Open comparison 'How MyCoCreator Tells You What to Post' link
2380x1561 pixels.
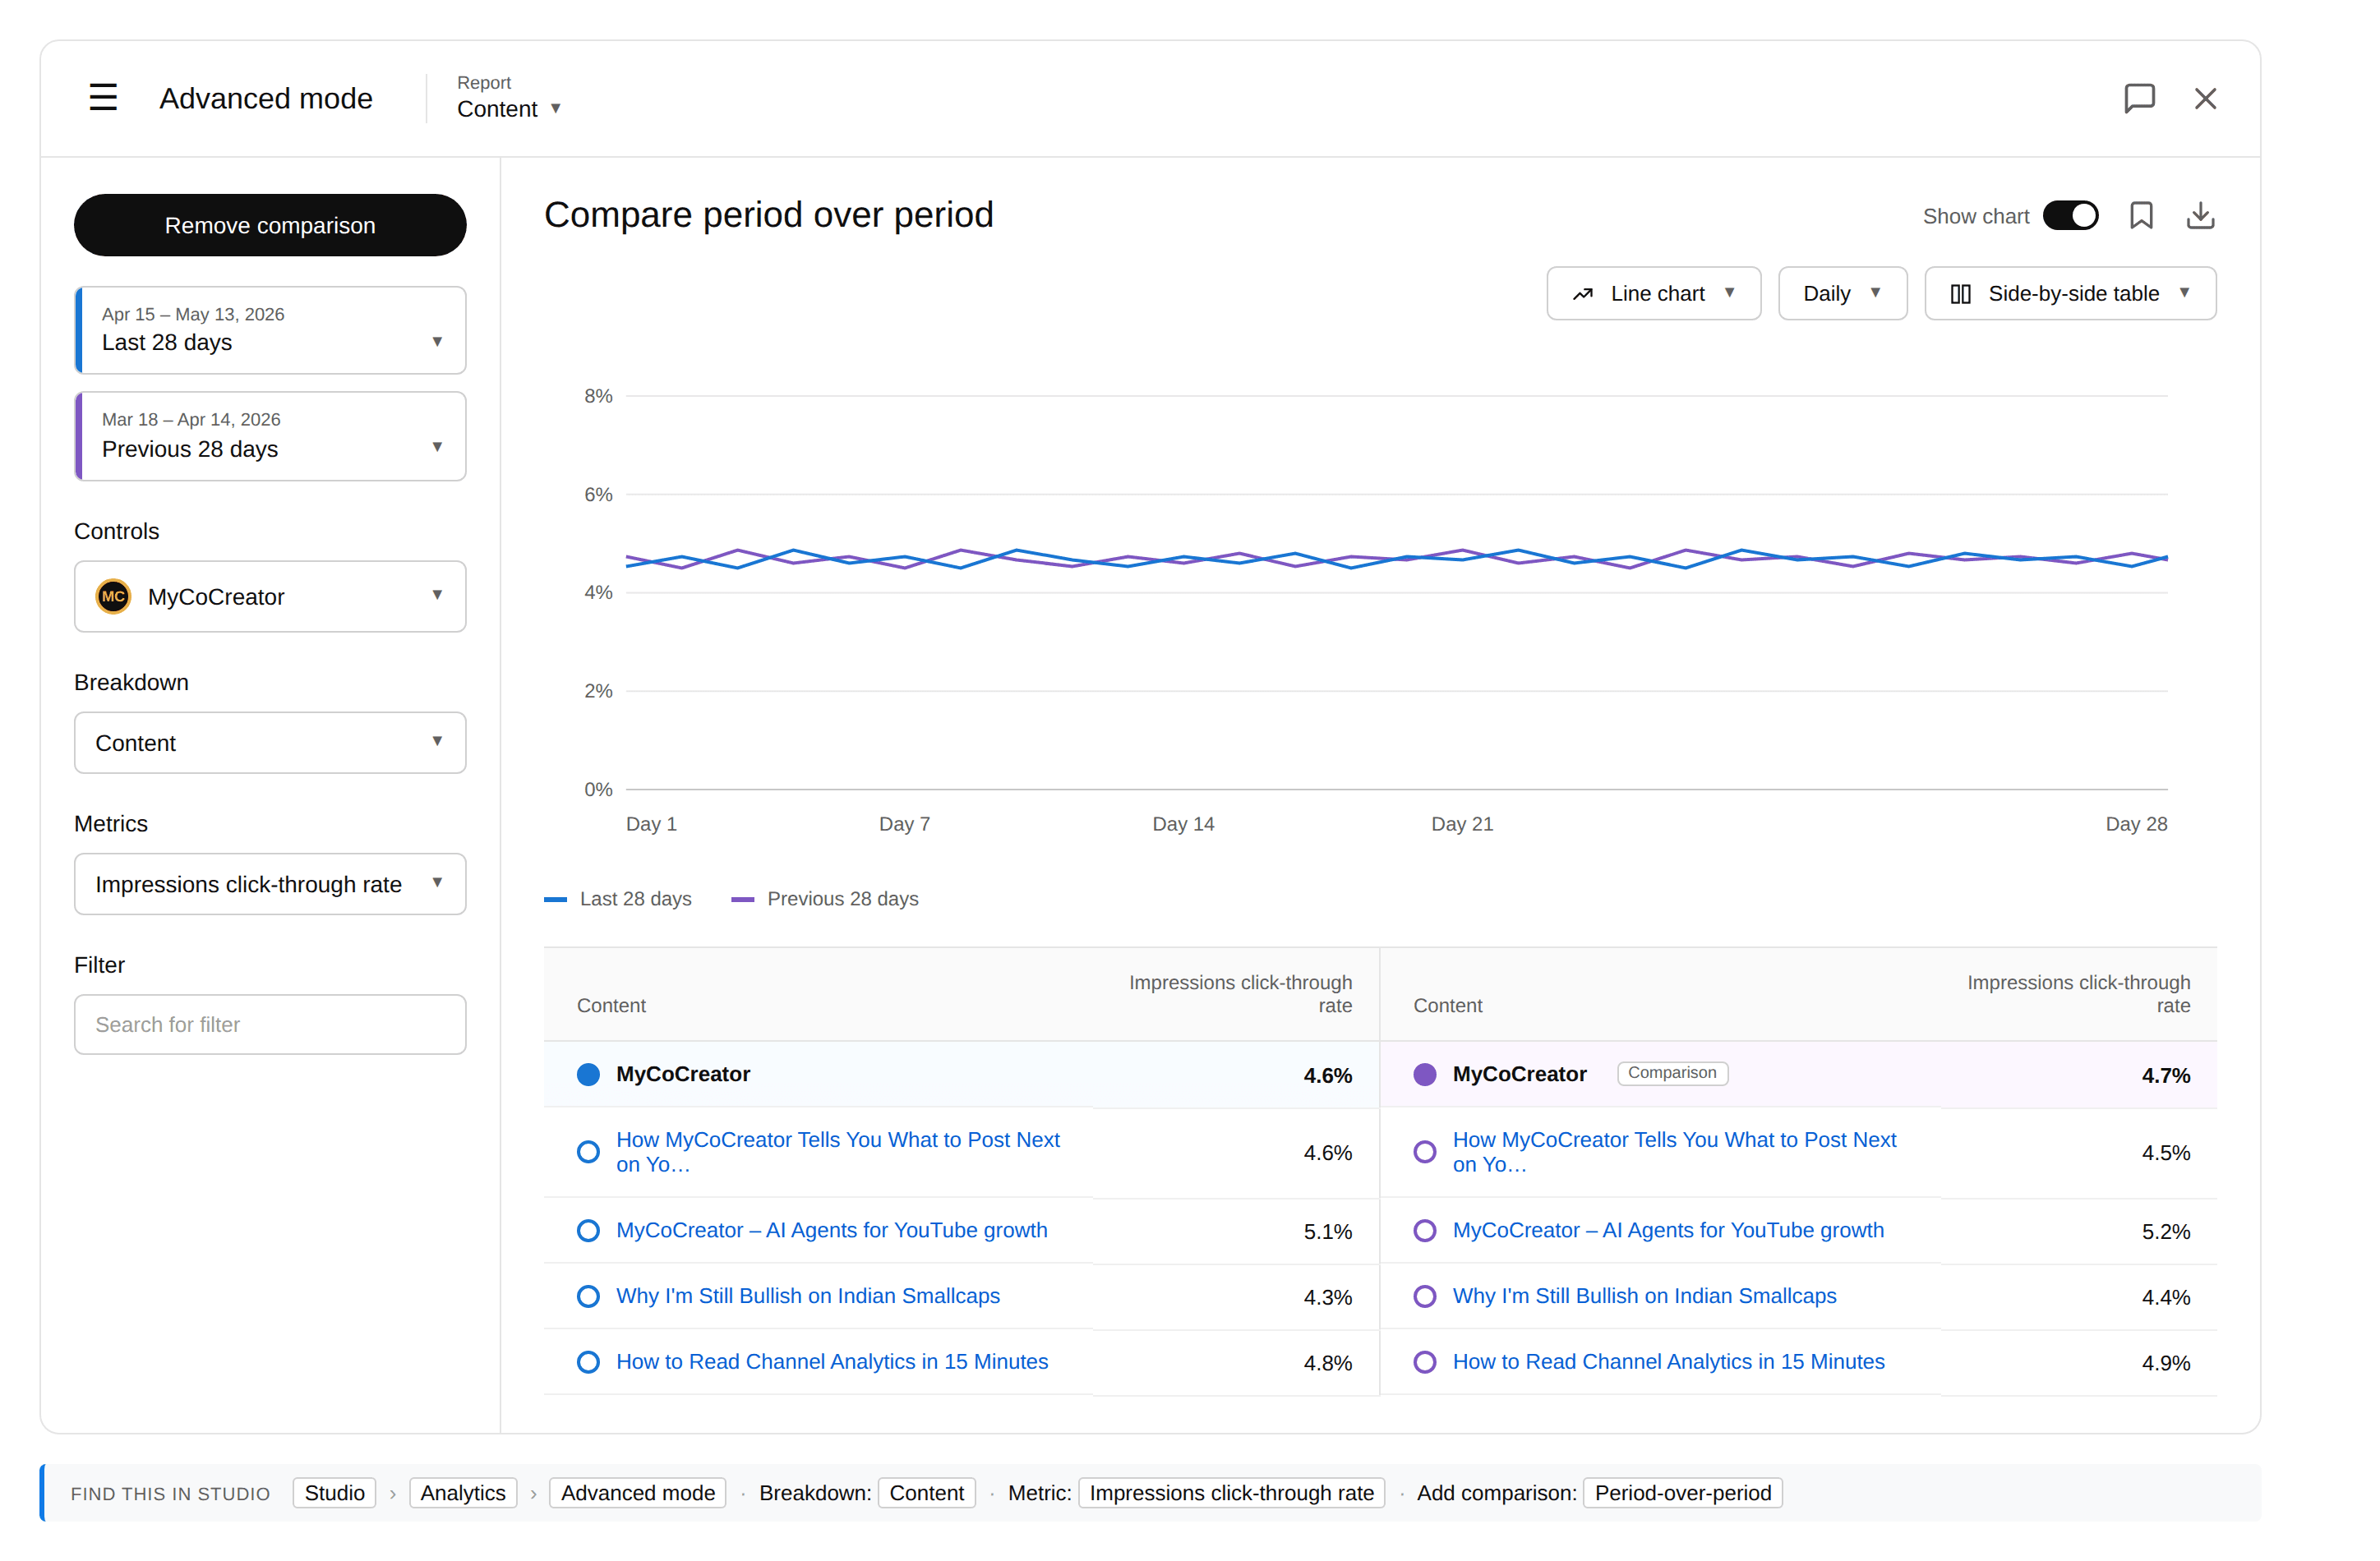click(1674, 1152)
